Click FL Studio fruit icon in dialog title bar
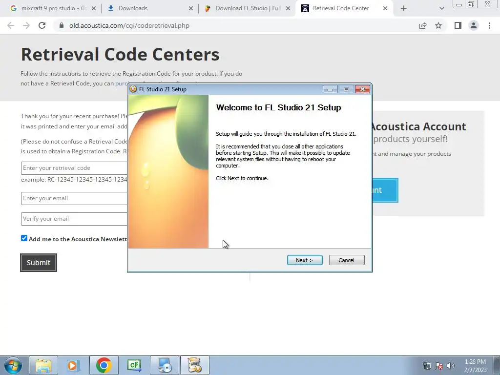 click(x=133, y=89)
